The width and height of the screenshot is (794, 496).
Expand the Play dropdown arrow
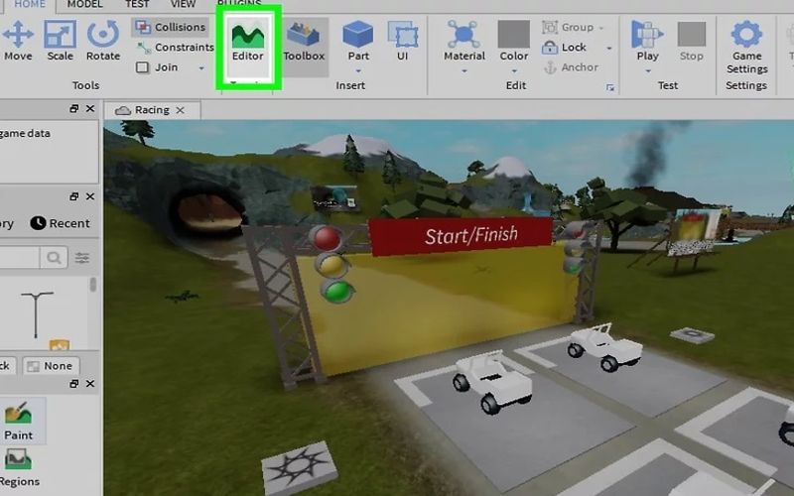[x=648, y=71]
